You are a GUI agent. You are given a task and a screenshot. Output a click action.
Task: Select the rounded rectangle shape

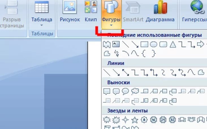(163, 44)
